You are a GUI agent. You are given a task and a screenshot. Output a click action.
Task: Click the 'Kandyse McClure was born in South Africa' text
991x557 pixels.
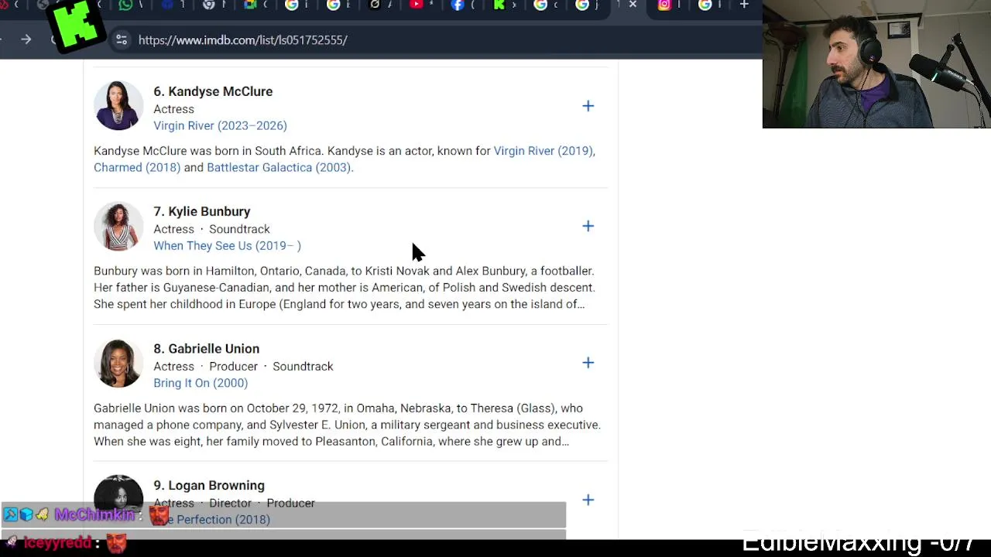pos(207,151)
